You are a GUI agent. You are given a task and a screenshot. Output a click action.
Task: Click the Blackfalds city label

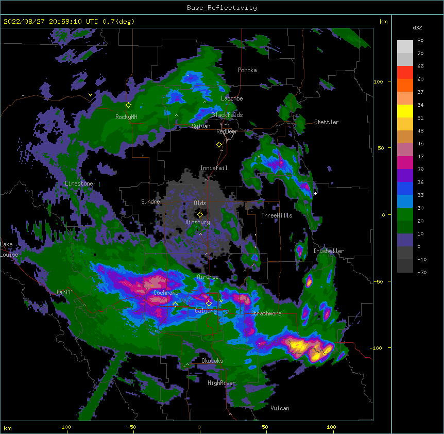pos(227,115)
